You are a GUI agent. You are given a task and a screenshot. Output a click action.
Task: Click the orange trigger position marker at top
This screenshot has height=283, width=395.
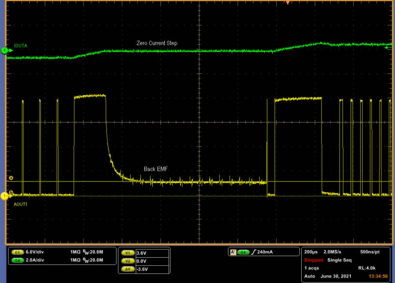pos(288,3)
